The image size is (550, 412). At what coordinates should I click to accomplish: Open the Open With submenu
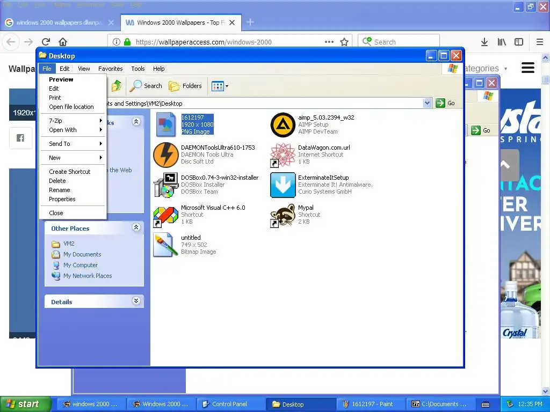73,130
